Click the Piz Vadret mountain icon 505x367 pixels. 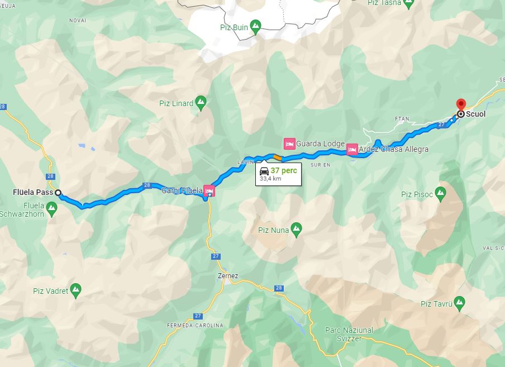coord(75,290)
